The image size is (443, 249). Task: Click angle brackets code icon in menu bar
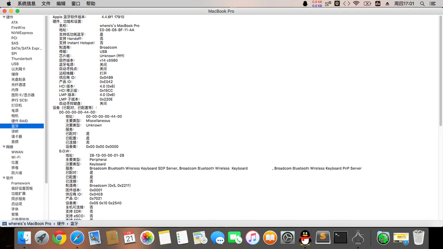[x=346, y=4]
